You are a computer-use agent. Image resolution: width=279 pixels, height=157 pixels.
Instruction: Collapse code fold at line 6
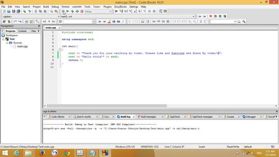click(x=60, y=50)
